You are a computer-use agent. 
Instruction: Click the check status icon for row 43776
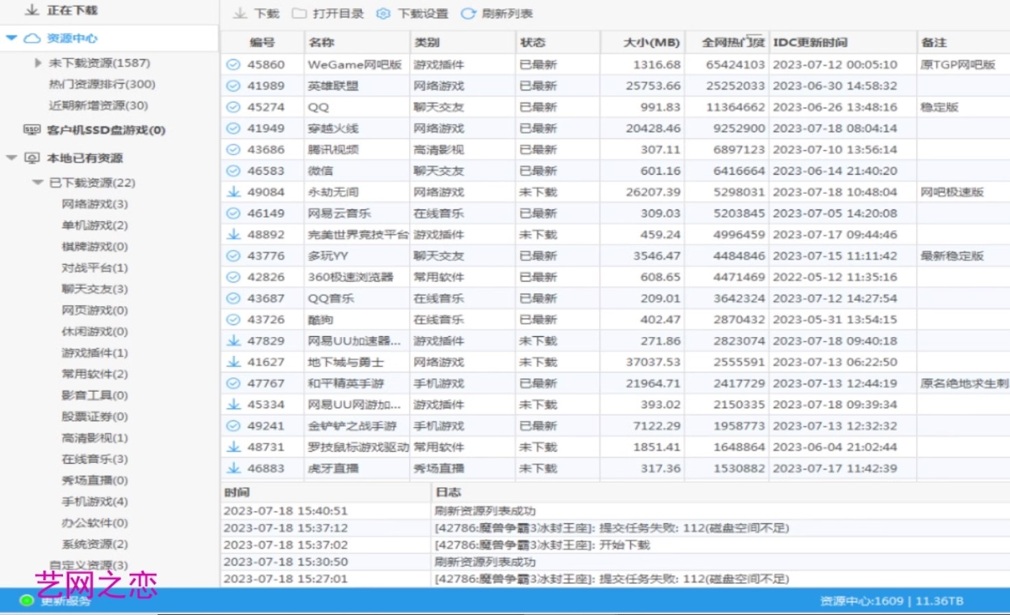tap(234, 255)
